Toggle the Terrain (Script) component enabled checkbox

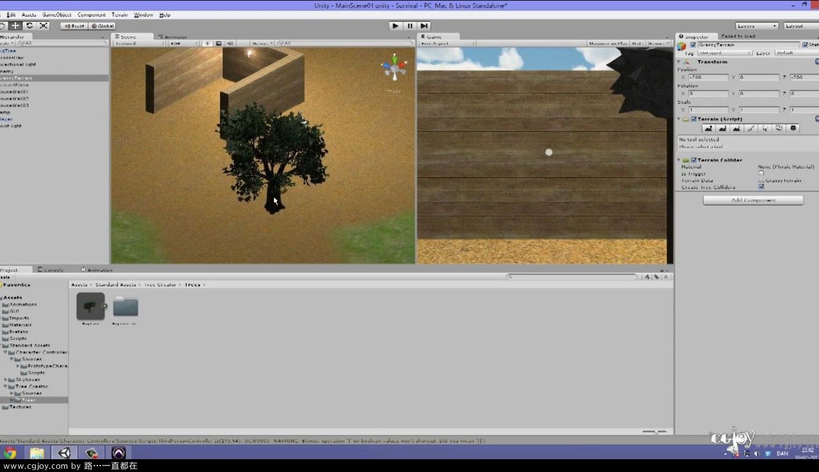pyautogui.click(x=693, y=119)
